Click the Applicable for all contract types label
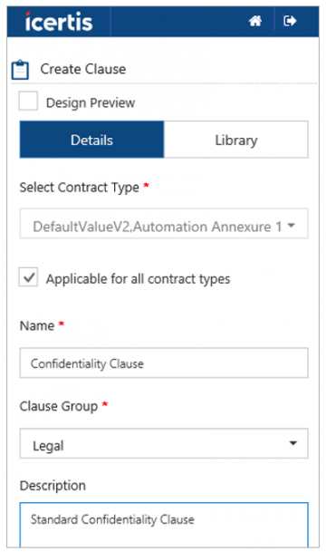The width and height of the screenshot is (326, 552). coord(138,279)
